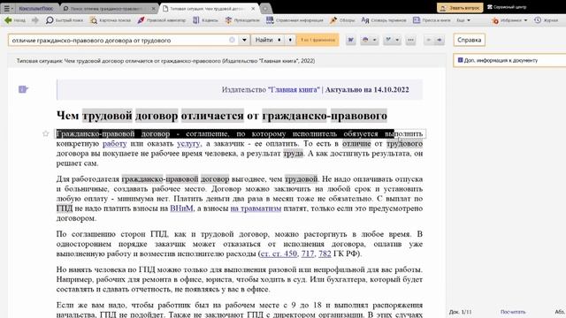This screenshot has width=566, height=318.
Task: Open the article 717 link
Action: [308, 254]
